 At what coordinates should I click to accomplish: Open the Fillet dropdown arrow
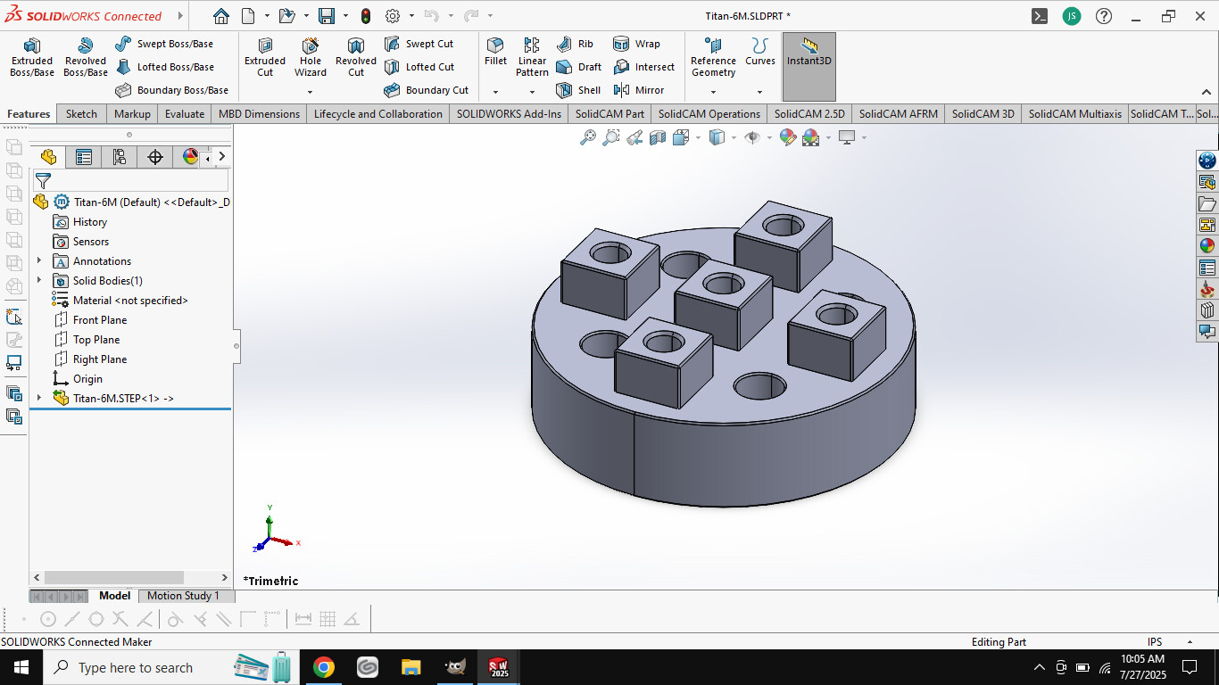(x=495, y=92)
